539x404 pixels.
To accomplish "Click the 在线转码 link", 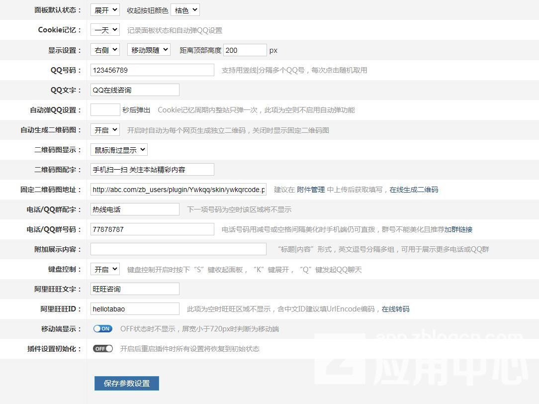I will [x=395, y=309].
